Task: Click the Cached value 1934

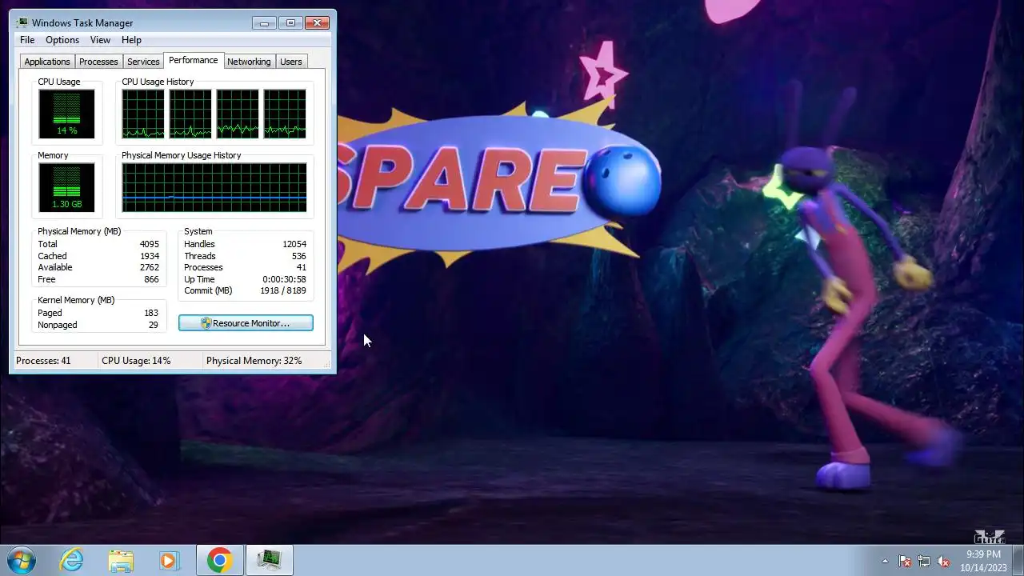Action: pos(149,256)
